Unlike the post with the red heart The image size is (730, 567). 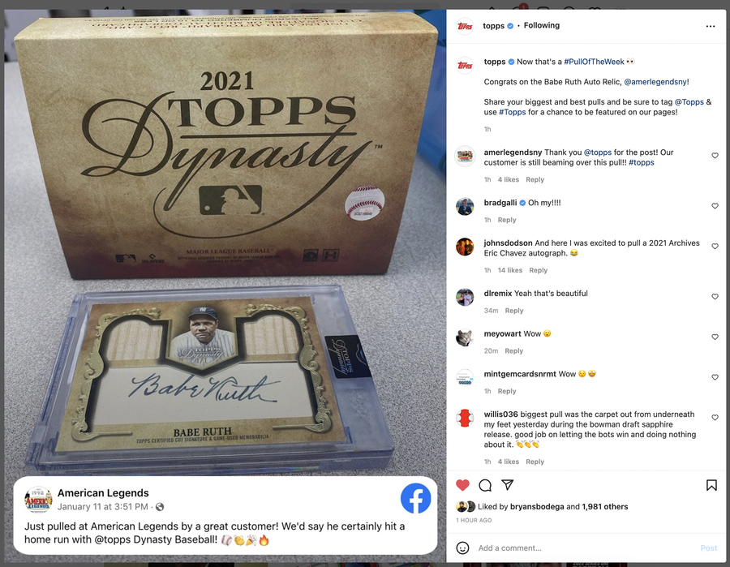(462, 485)
